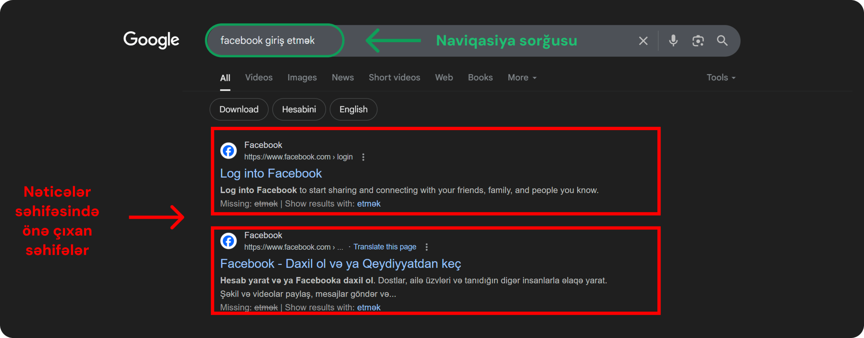The image size is (864, 338).
Task: Click the magnifying glass search icon
Action: 722,40
